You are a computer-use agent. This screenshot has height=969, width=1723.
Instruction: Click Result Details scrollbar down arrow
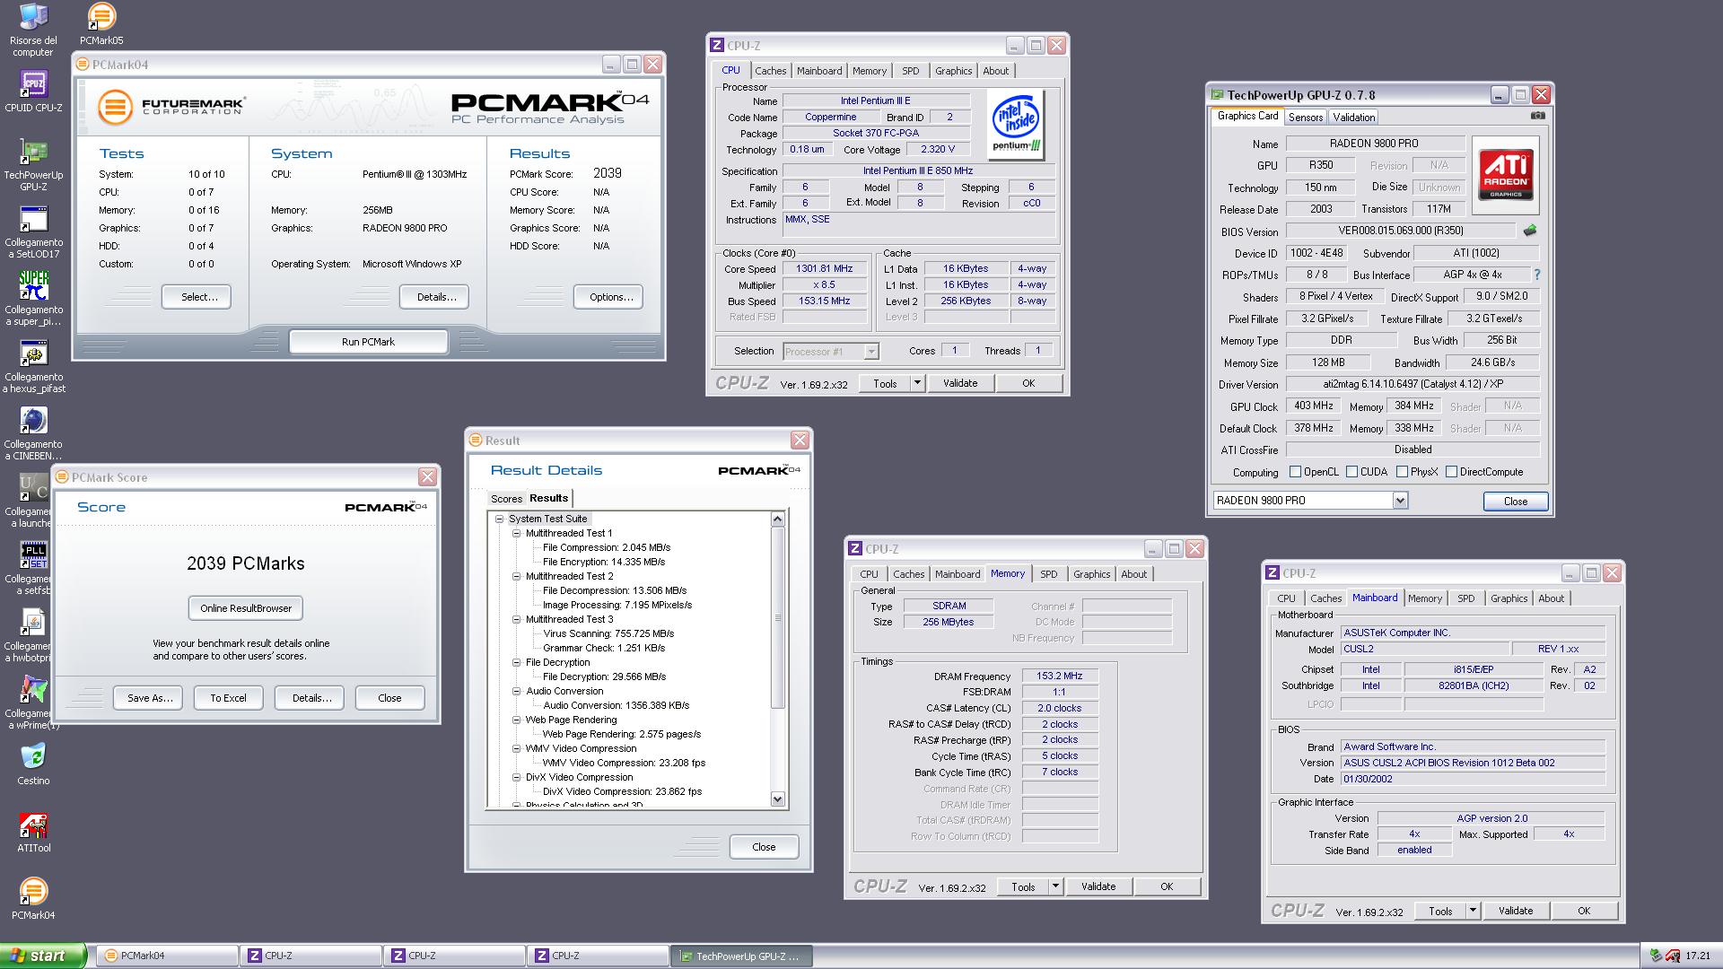click(777, 799)
